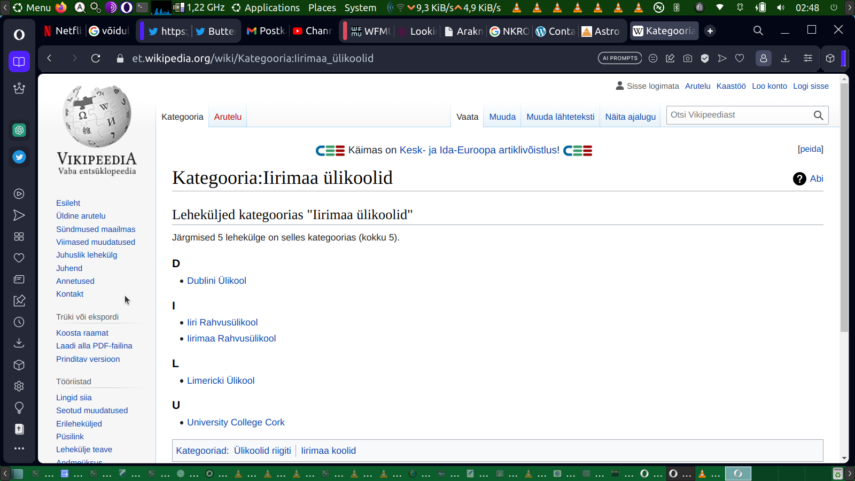
Task: Open the Iirimaa Rahvusülikool article
Action: pyautogui.click(x=231, y=338)
